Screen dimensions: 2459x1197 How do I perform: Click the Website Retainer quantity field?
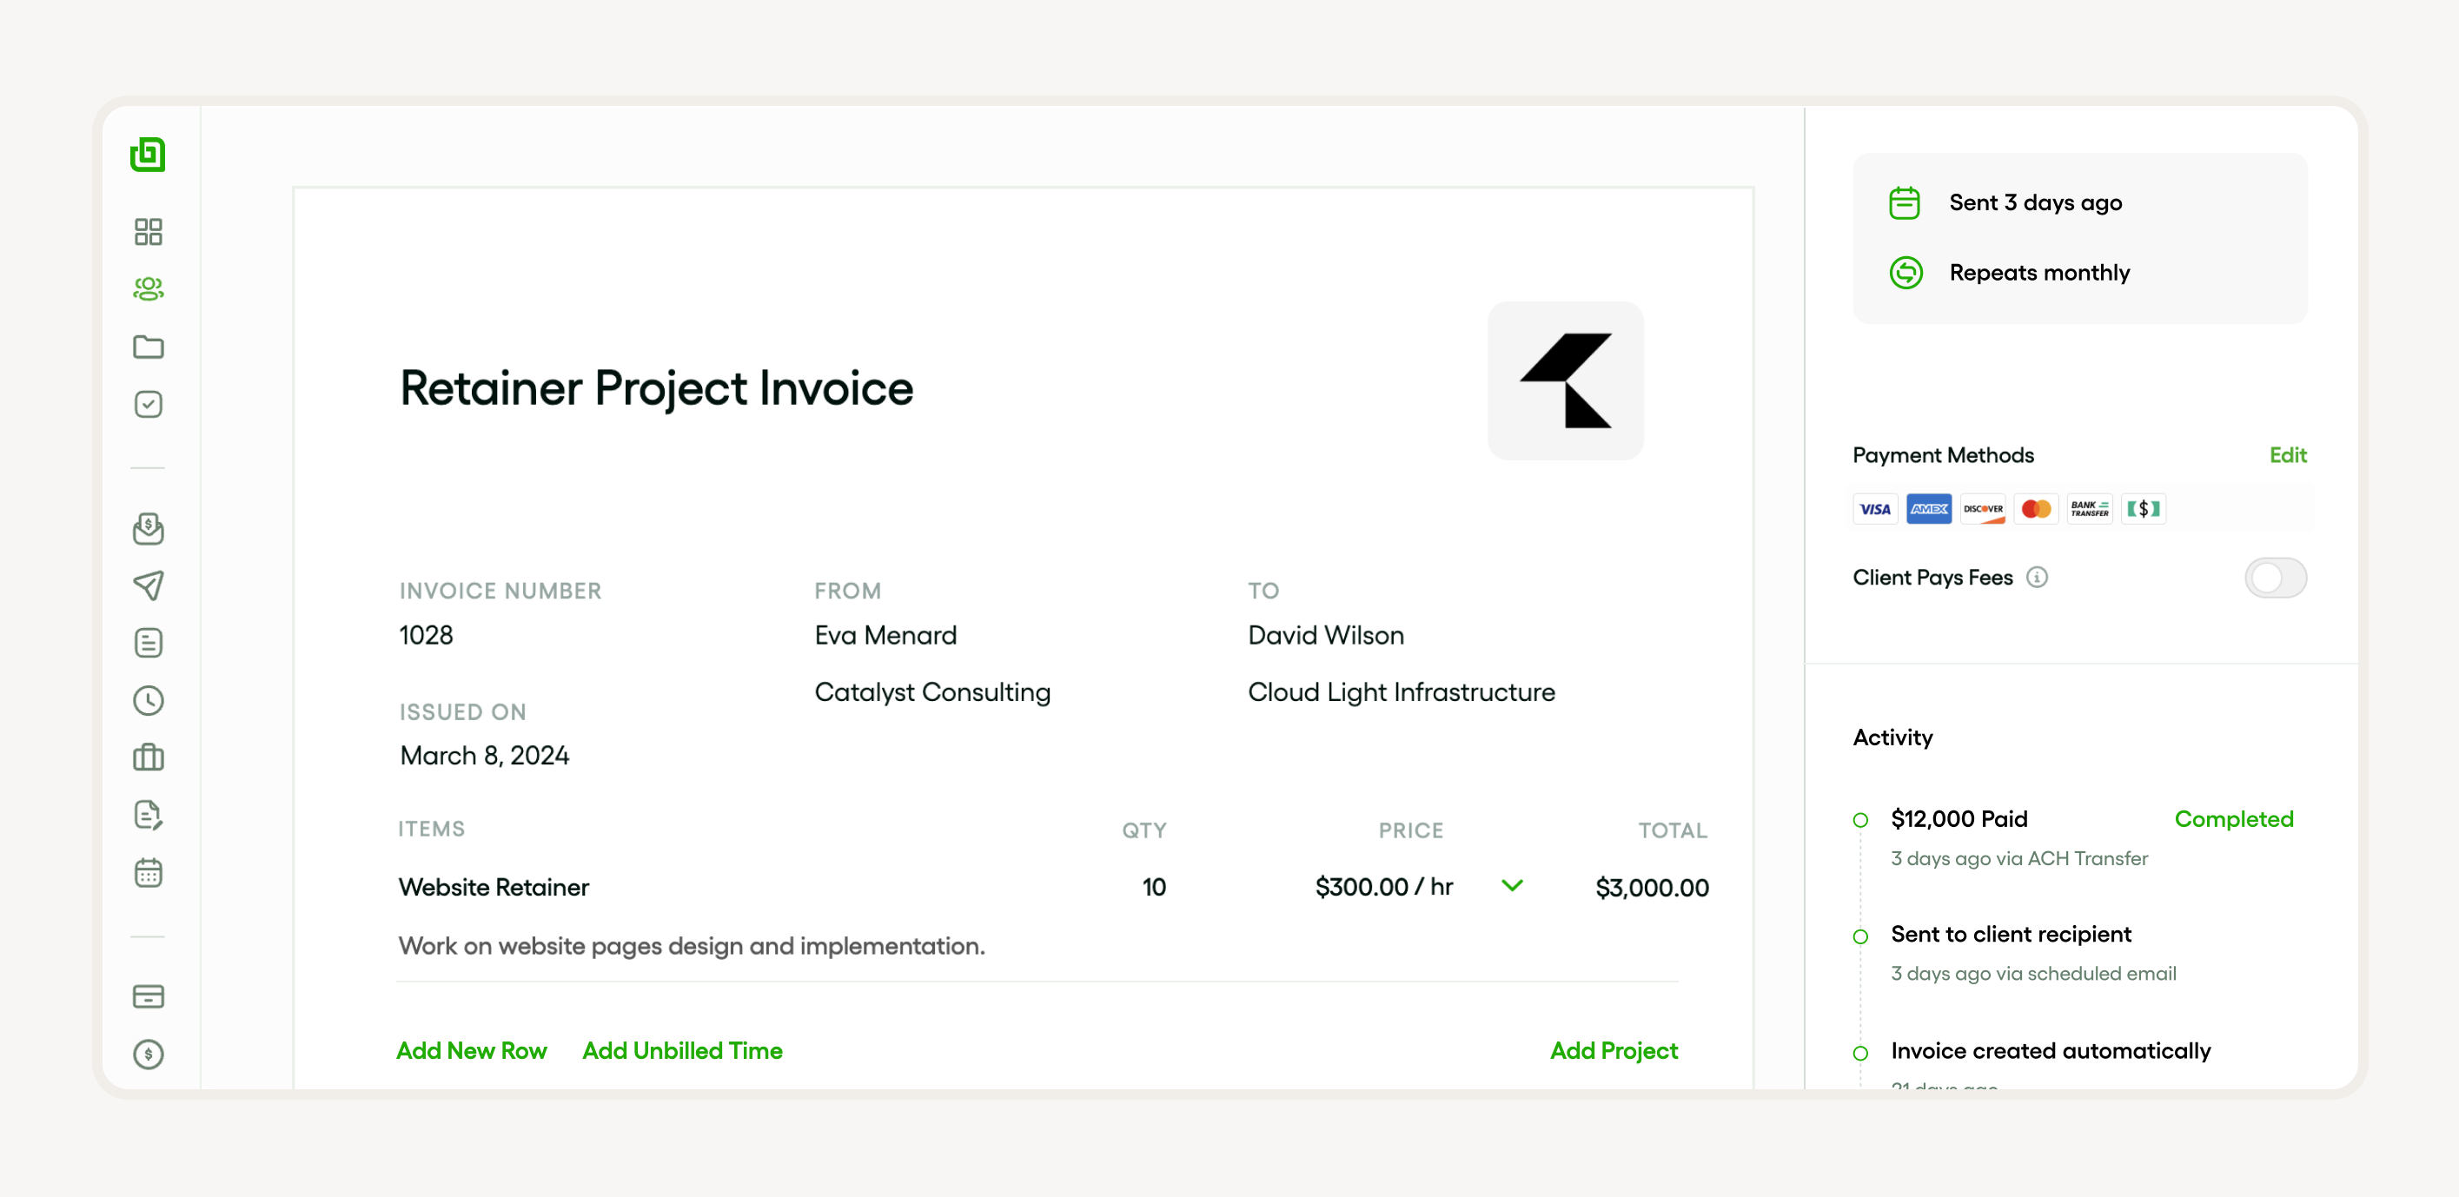pyautogui.click(x=1153, y=887)
